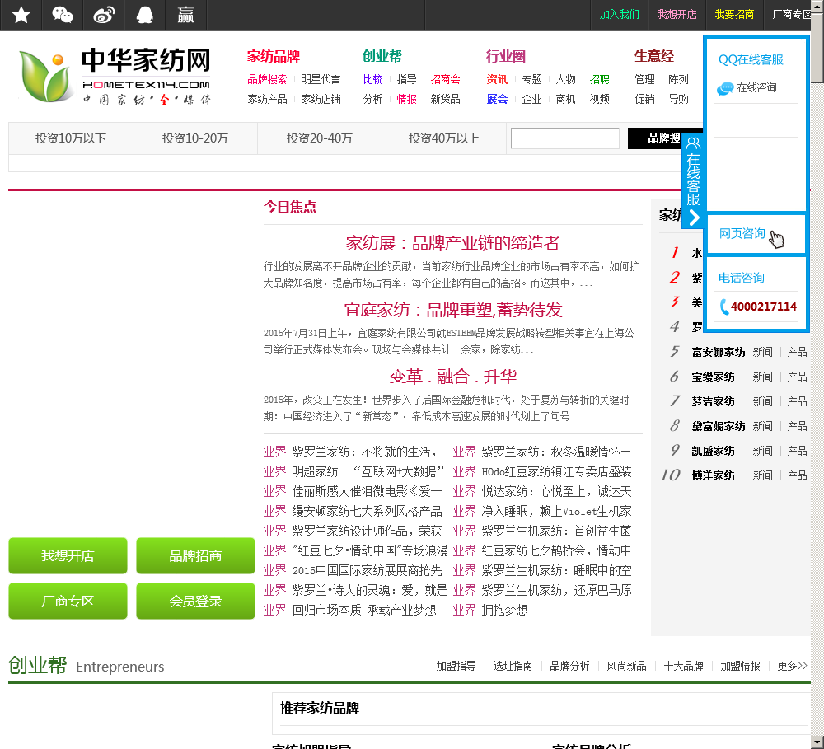Click 更多>> in 创业帮 section

click(x=792, y=666)
